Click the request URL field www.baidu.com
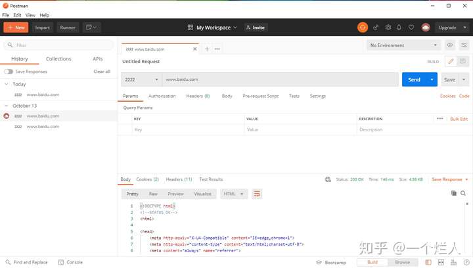Image resolution: width=473 pixels, height=268 pixels. click(281, 79)
